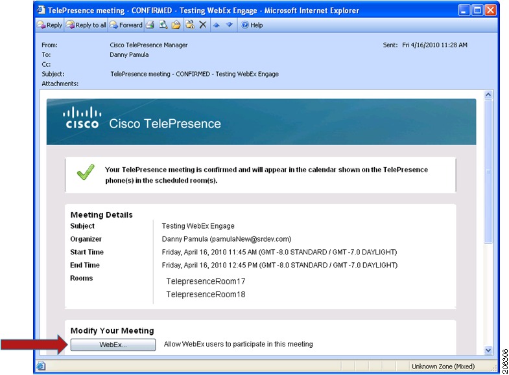Go to next message with down arrow

click(230, 25)
